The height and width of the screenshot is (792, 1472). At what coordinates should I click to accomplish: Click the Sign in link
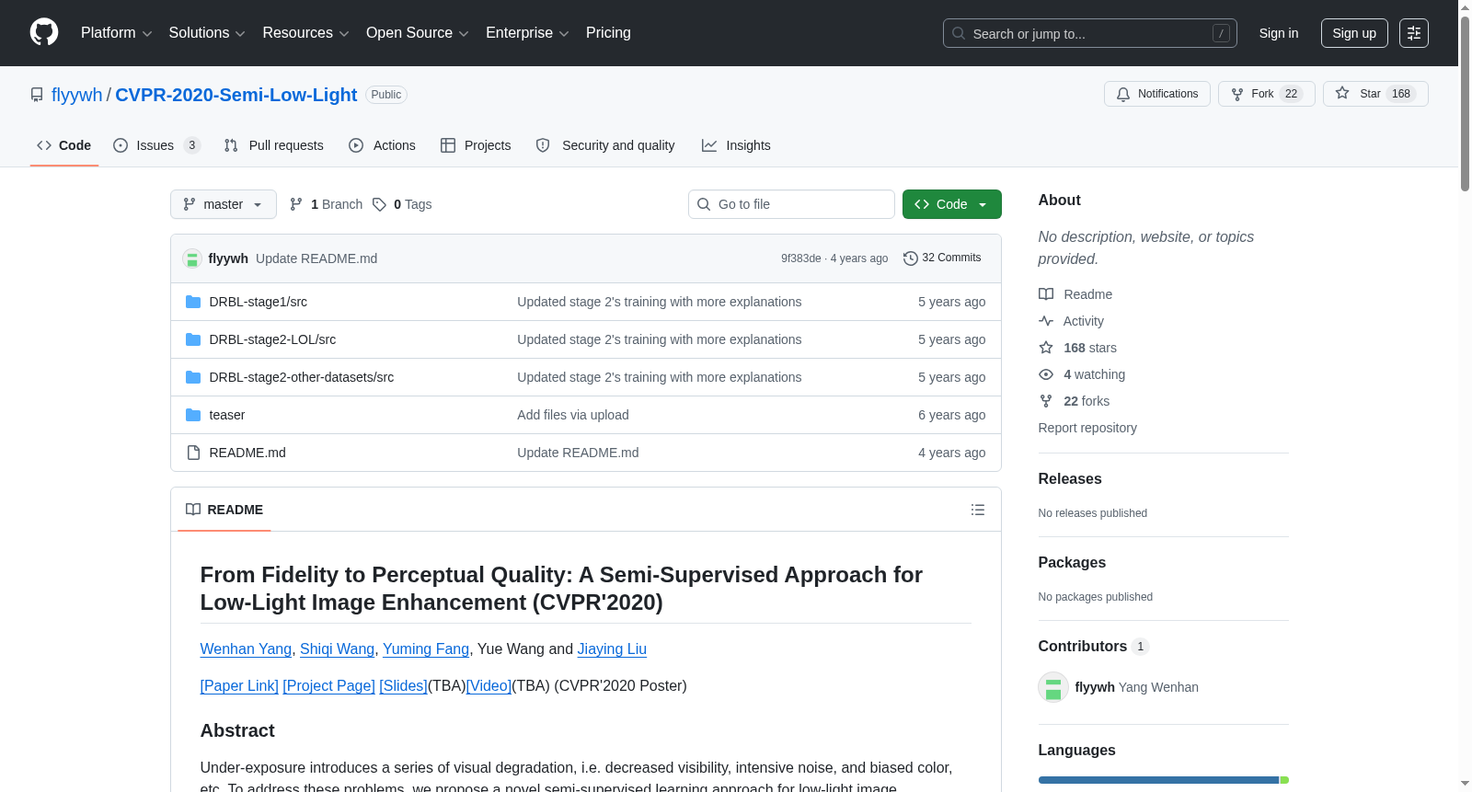(x=1279, y=33)
